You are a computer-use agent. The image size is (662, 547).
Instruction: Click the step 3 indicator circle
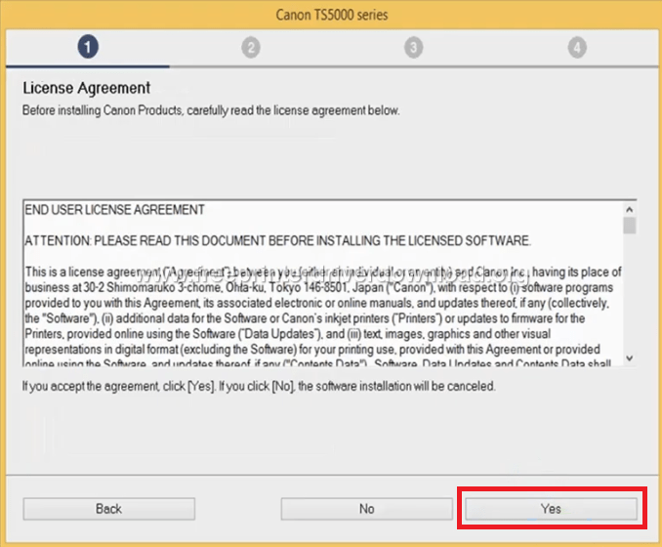coord(414,47)
